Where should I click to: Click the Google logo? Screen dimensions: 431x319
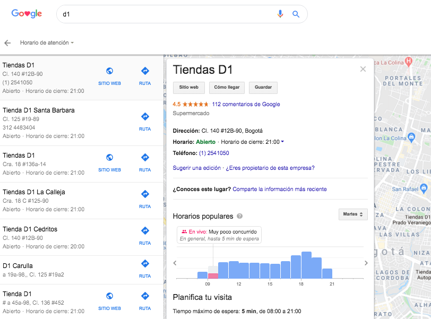[x=27, y=14]
